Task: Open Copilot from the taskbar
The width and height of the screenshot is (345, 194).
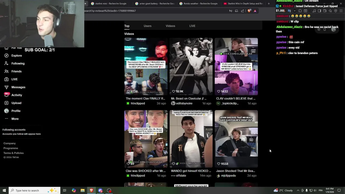Action: click(74, 190)
